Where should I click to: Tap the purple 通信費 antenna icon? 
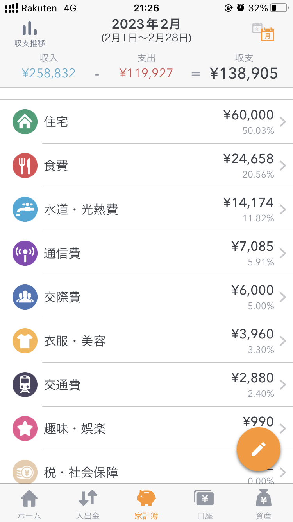tap(25, 253)
